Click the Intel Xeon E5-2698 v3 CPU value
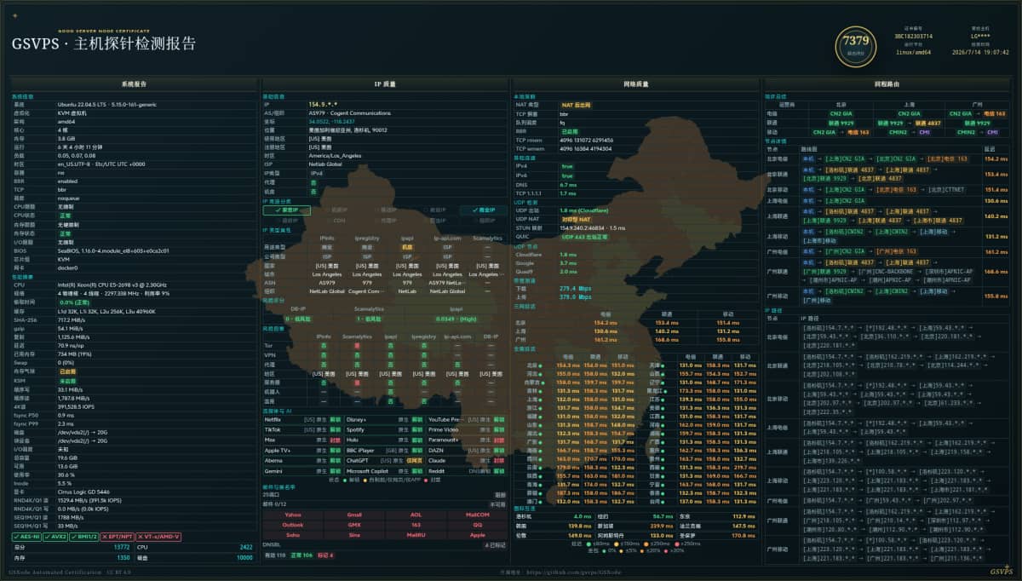The width and height of the screenshot is (1022, 581). [112, 286]
